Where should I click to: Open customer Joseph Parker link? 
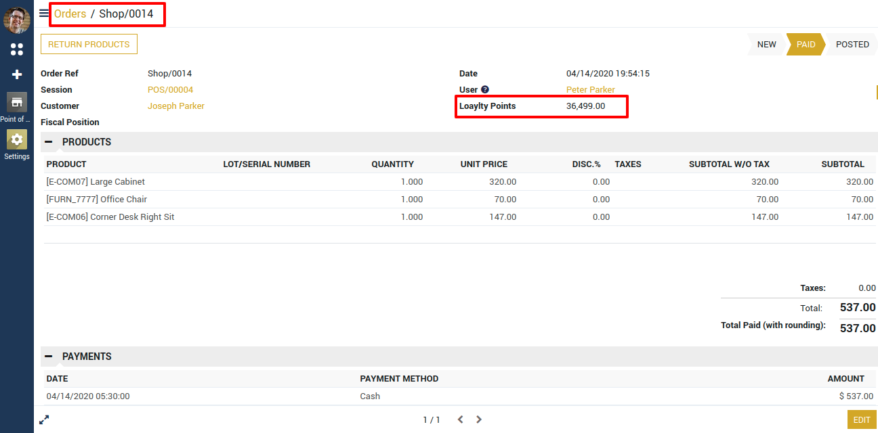click(x=175, y=106)
